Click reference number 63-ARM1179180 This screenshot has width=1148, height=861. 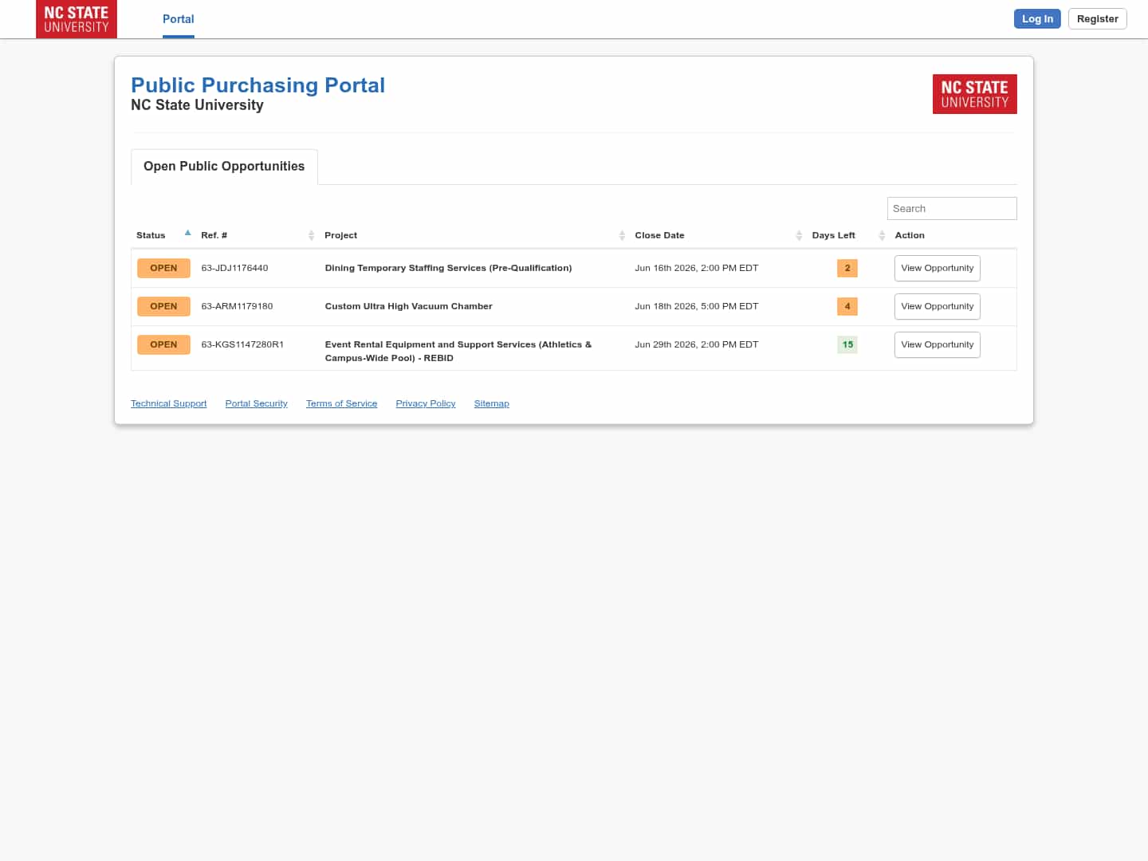(237, 306)
